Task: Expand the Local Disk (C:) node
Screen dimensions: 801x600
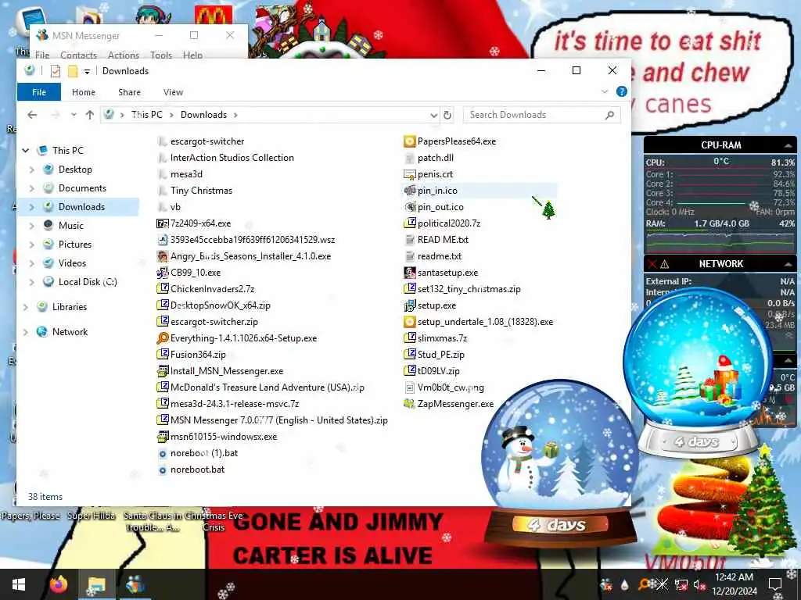Action: pos(31,282)
